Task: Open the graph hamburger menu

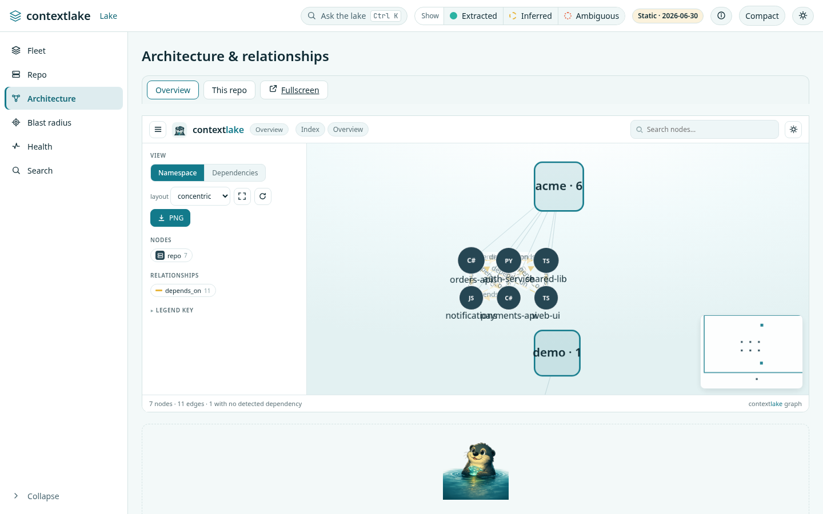Action: coord(158,130)
